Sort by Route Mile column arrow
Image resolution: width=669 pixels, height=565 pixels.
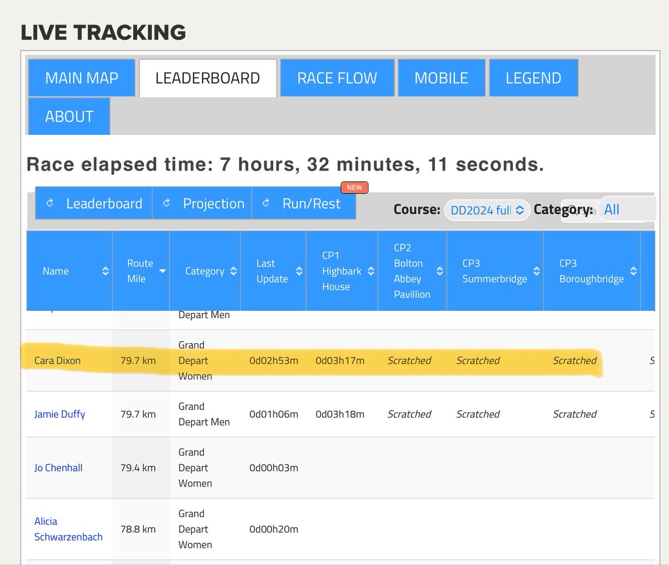(x=163, y=271)
